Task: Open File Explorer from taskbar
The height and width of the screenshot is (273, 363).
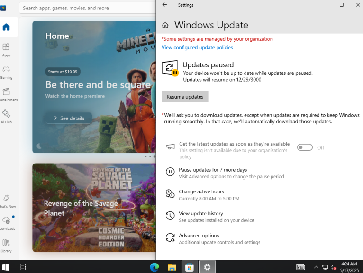Action: (x=172, y=267)
